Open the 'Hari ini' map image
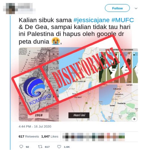The height and width of the screenshot is (150, 145). coord(79,84)
